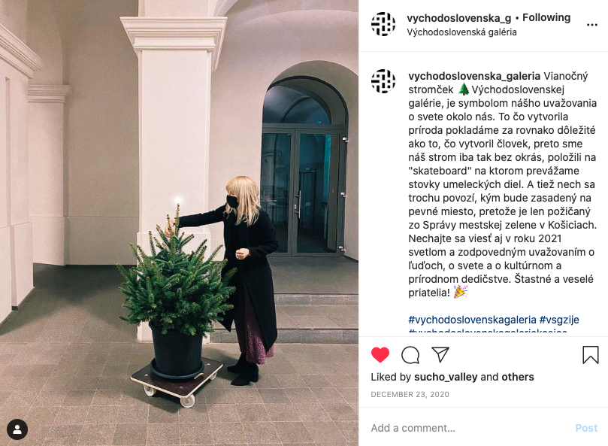608x446 pixels.
Task: Click the Post comment button
Action: point(586,428)
